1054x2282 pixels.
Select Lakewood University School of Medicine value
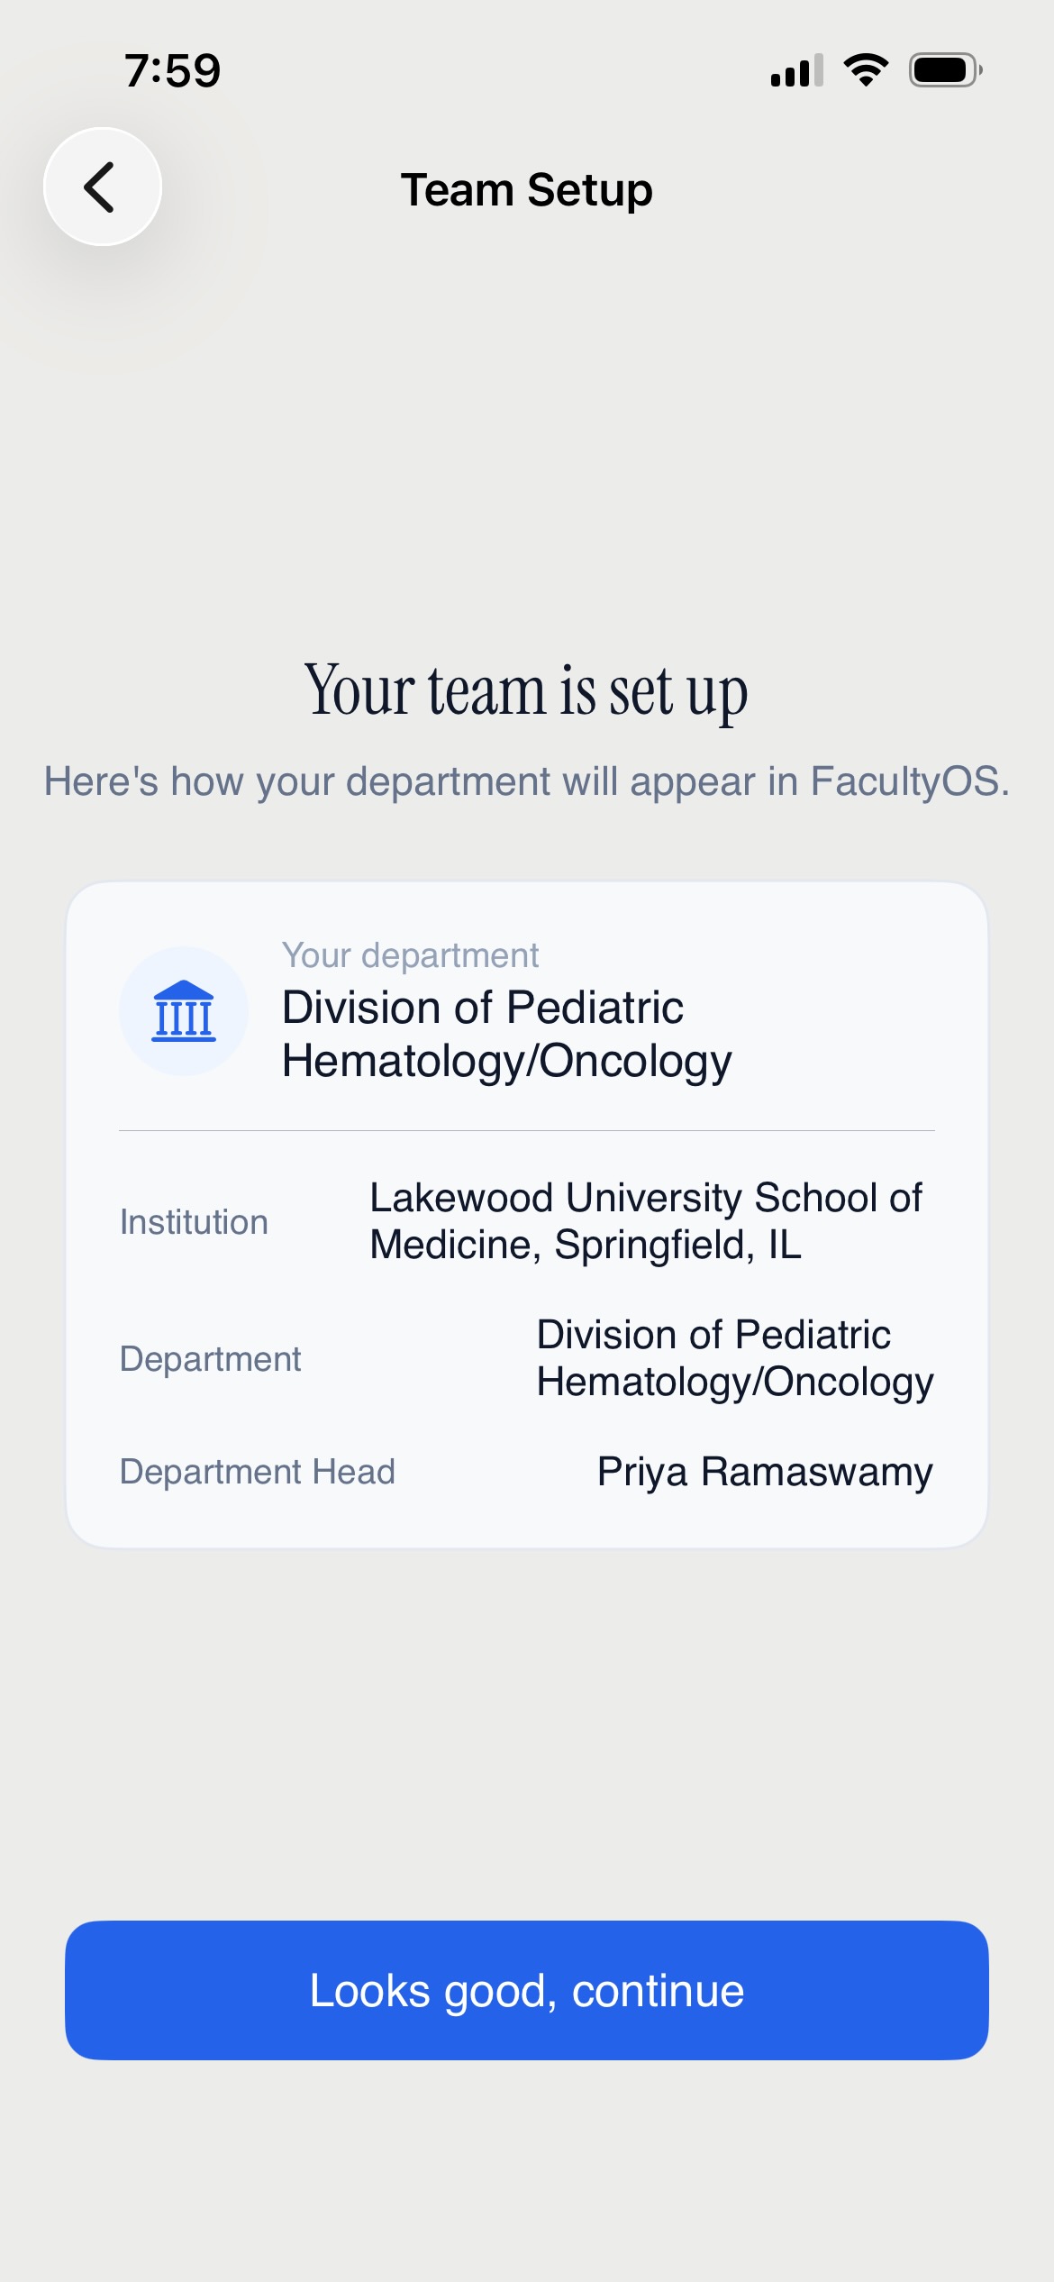646,1221
